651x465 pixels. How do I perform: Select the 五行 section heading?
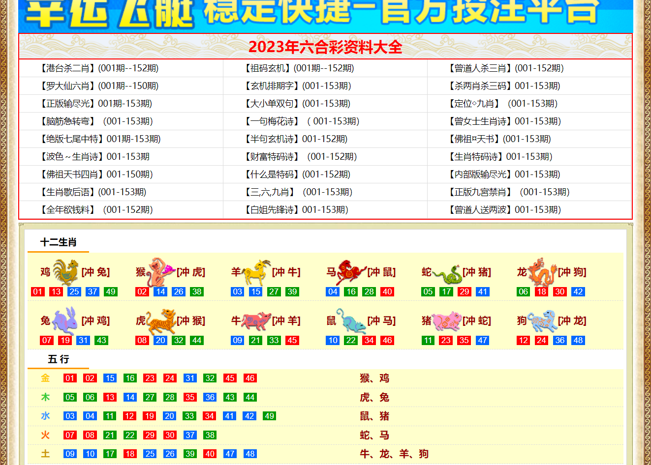(59, 359)
